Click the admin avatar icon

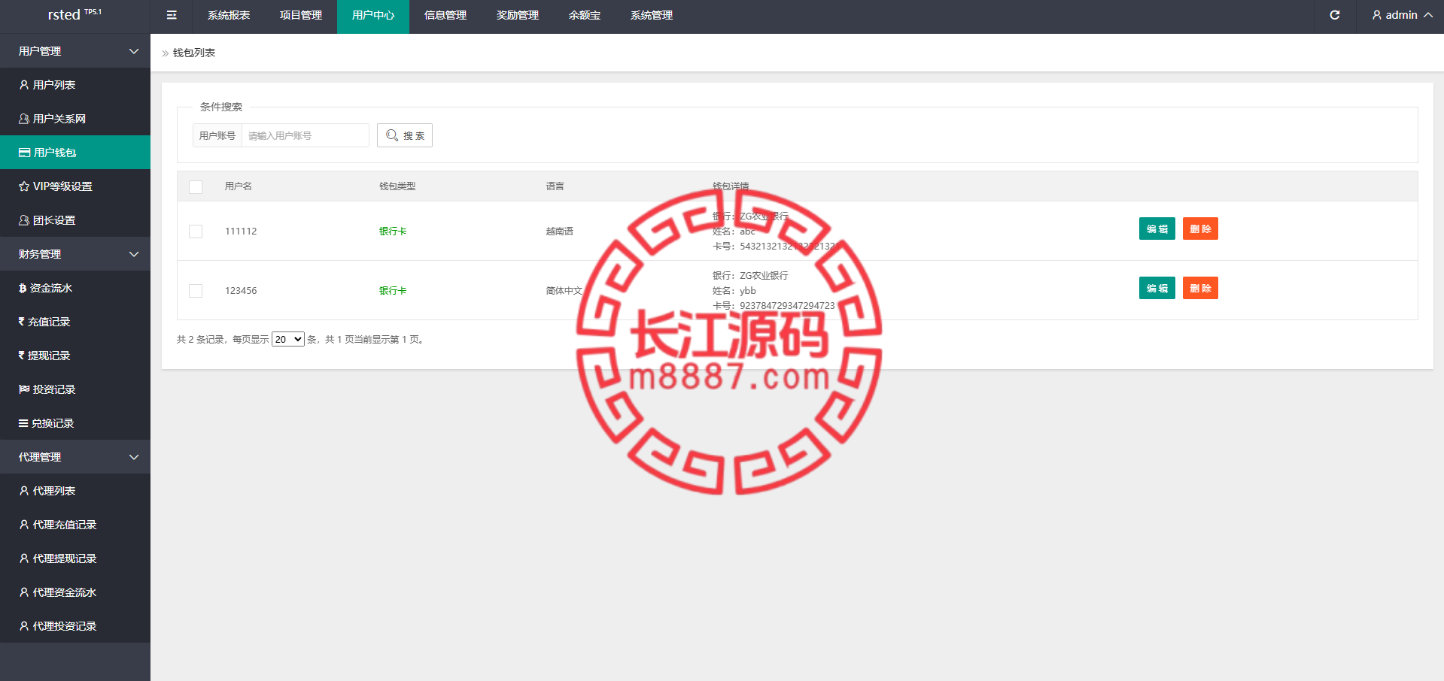tap(1377, 15)
